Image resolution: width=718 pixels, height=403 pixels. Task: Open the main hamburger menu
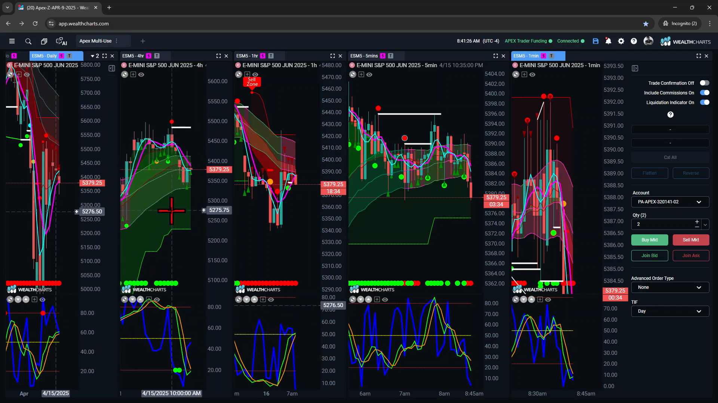coord(12,41)
